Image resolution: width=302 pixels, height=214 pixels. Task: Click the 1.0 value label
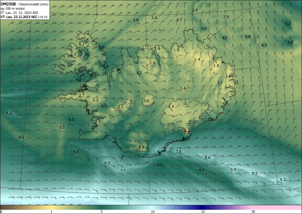216,66
